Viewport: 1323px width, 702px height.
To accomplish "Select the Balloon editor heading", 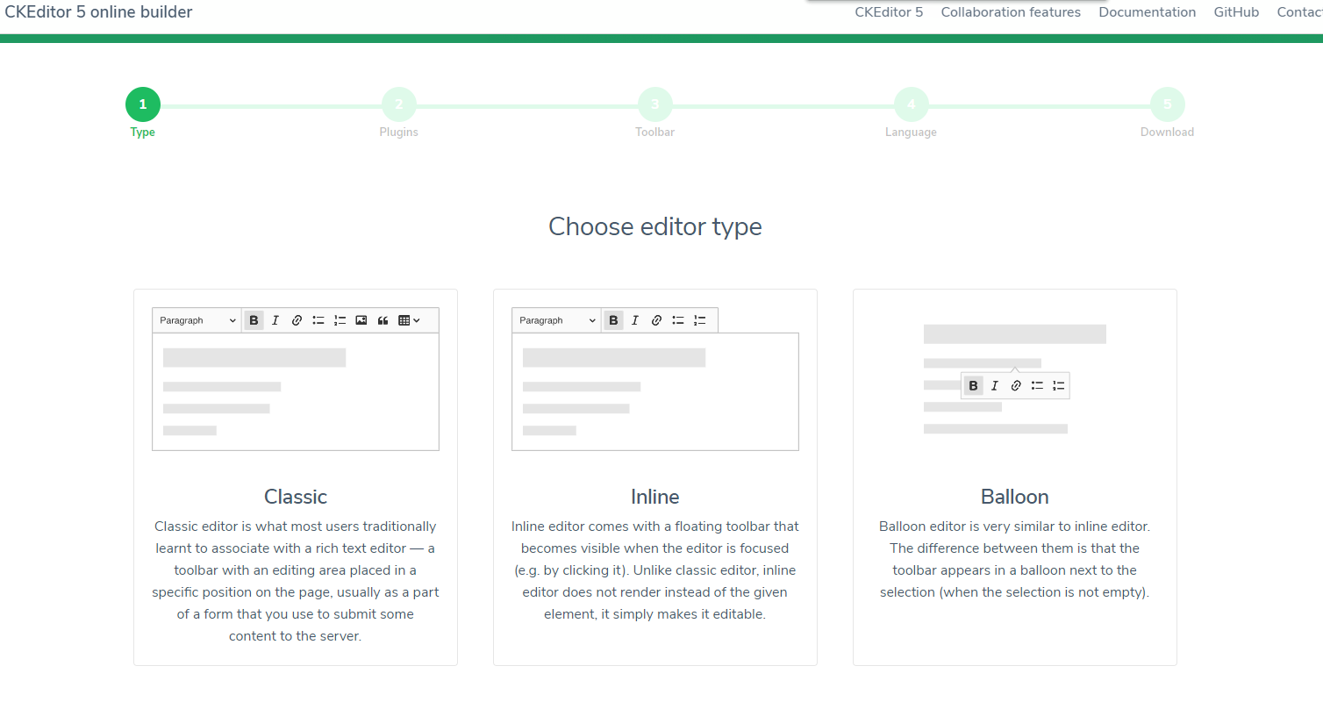I will pyautogui.click(x=1015, y=497).
